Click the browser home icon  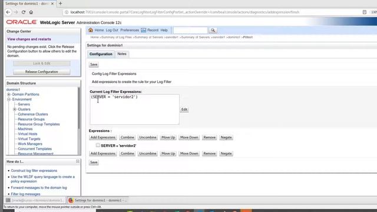coord(31,12)
